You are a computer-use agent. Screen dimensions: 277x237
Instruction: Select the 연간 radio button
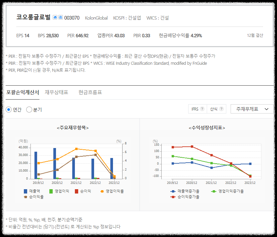point(9,110)
